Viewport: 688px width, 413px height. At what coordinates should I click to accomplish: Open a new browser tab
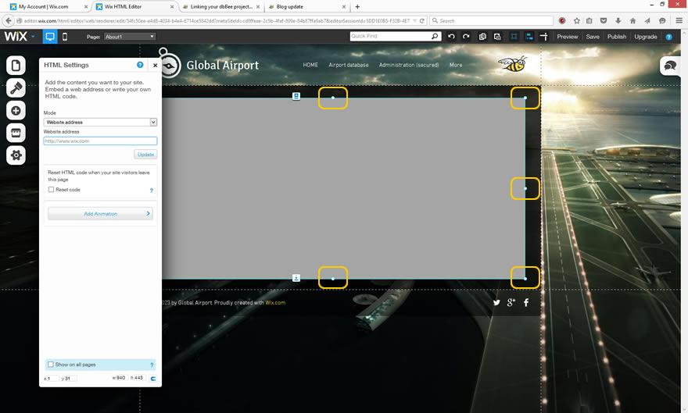point(357,6)
